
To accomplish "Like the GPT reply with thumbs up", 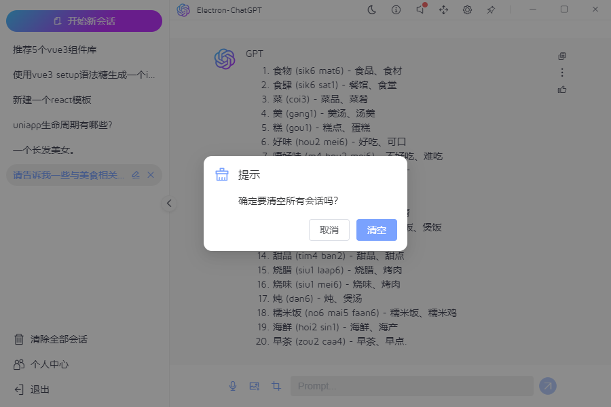I will [x=562, y=90].
